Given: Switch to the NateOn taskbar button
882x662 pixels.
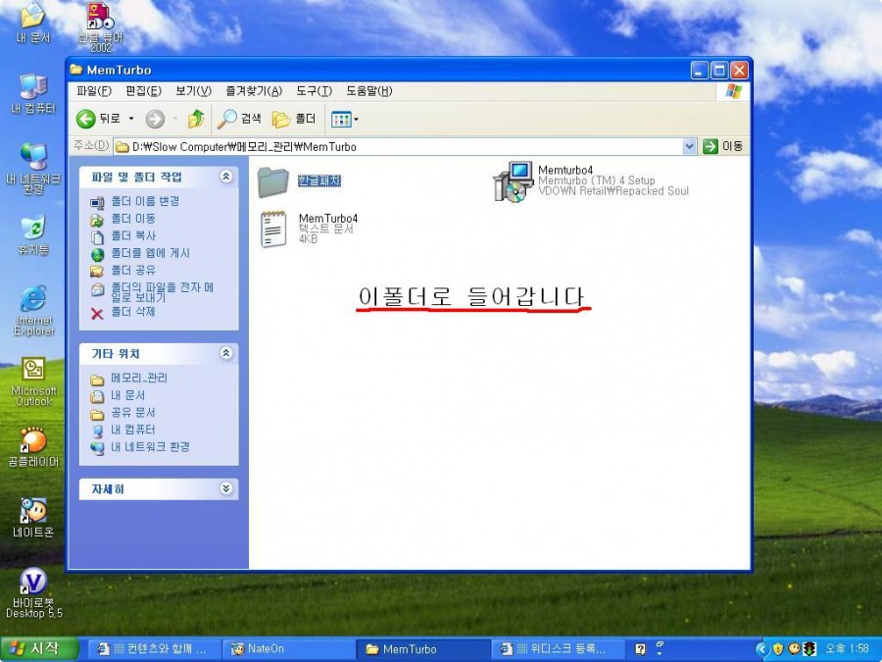Looking at the screenshot, I should tap(288, 649).
